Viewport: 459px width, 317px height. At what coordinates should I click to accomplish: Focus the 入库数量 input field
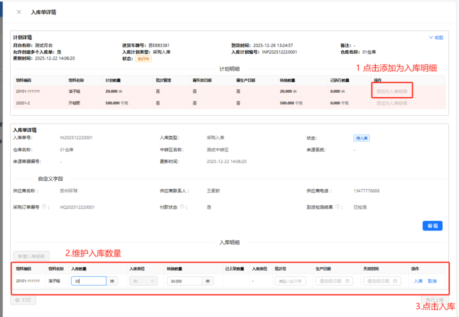click(x=88, y=281)
